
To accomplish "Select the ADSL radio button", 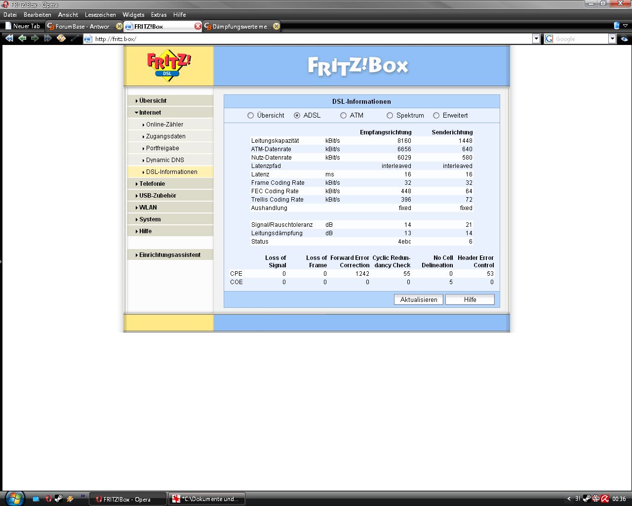I will click(297, 115).
